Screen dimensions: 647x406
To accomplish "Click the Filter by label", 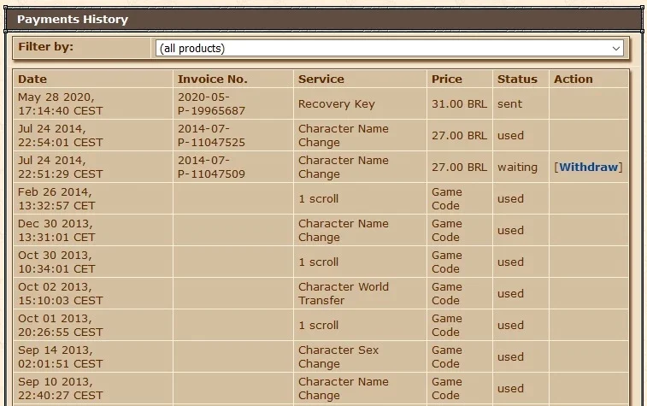I will 45,47.
